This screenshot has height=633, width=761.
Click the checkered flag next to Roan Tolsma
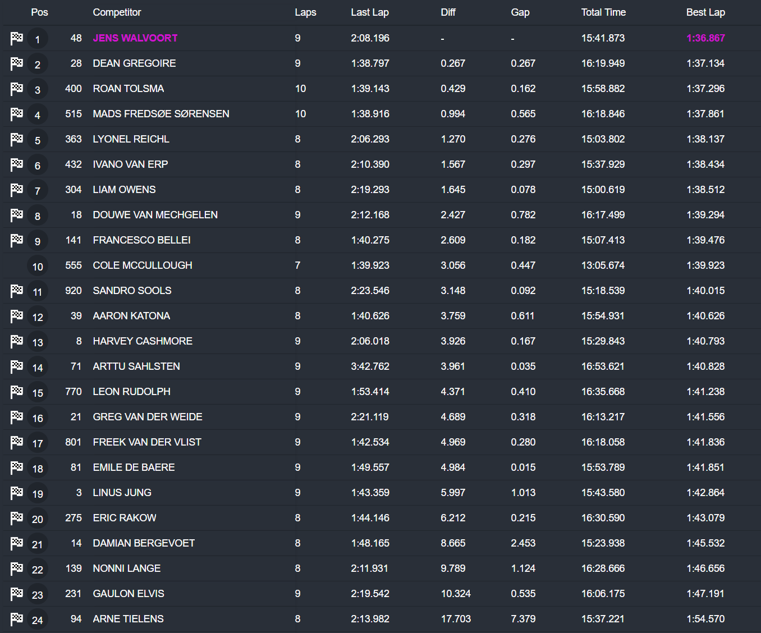[x=17, y=89]
